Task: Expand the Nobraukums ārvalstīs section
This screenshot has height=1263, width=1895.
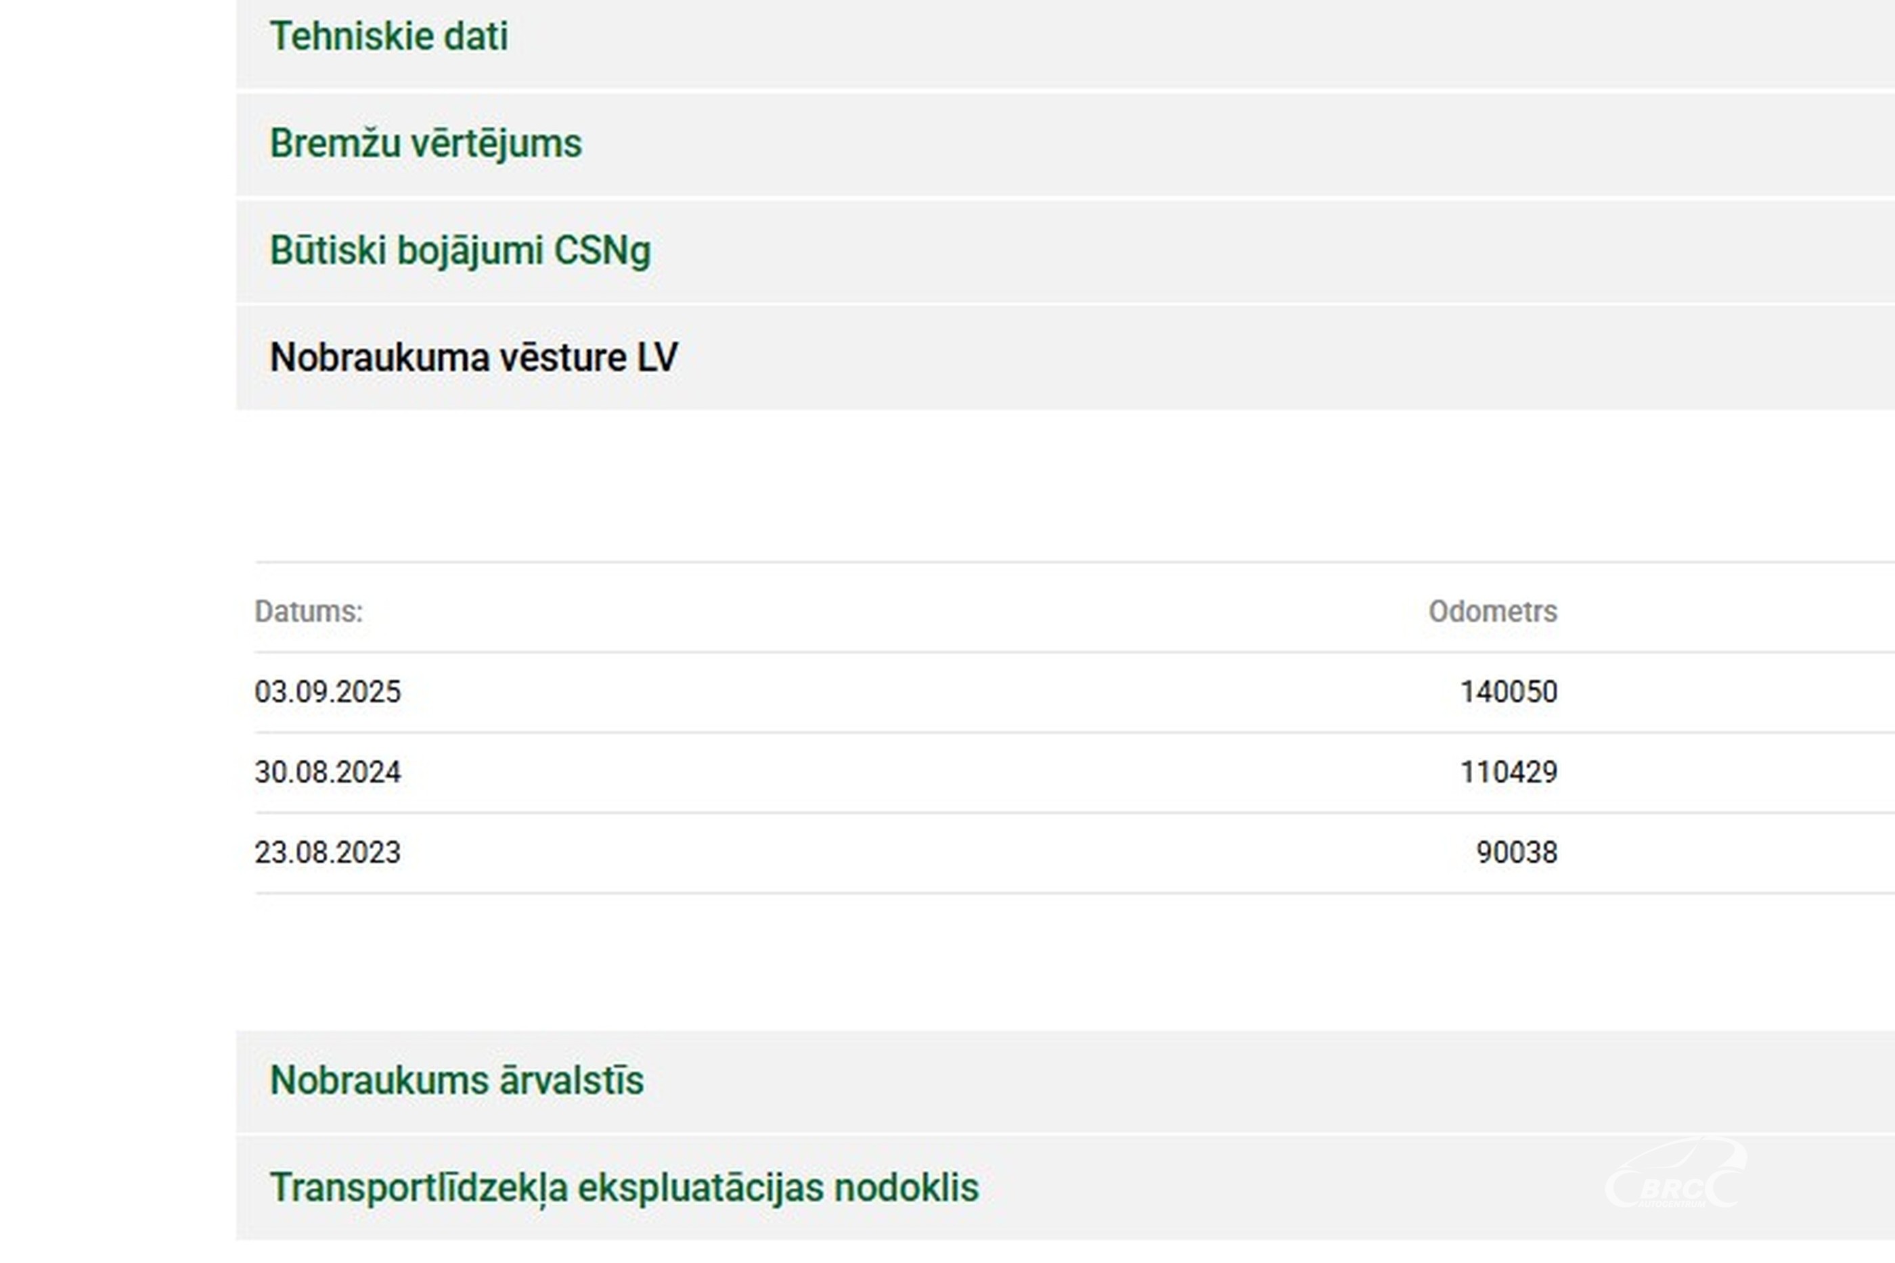Action: [x=457, y=1081]
